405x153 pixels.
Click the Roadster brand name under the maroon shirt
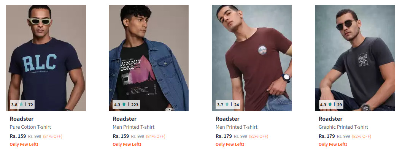click(227, 119)
